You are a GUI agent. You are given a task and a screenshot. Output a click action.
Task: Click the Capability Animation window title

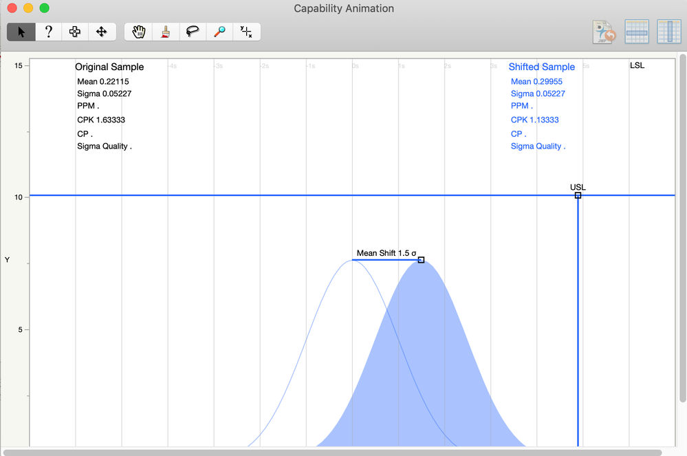pos(344,8)
